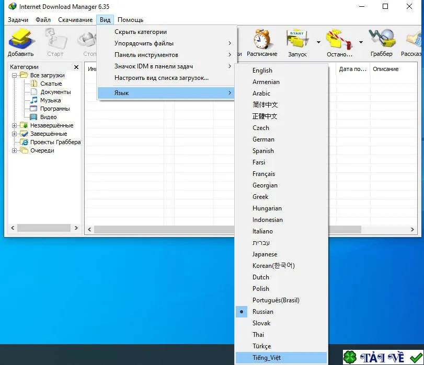The height and width of the screenshot is (365, 424).
Task: Expand the Завершённые tree node
Action: [x=14, y=134]
